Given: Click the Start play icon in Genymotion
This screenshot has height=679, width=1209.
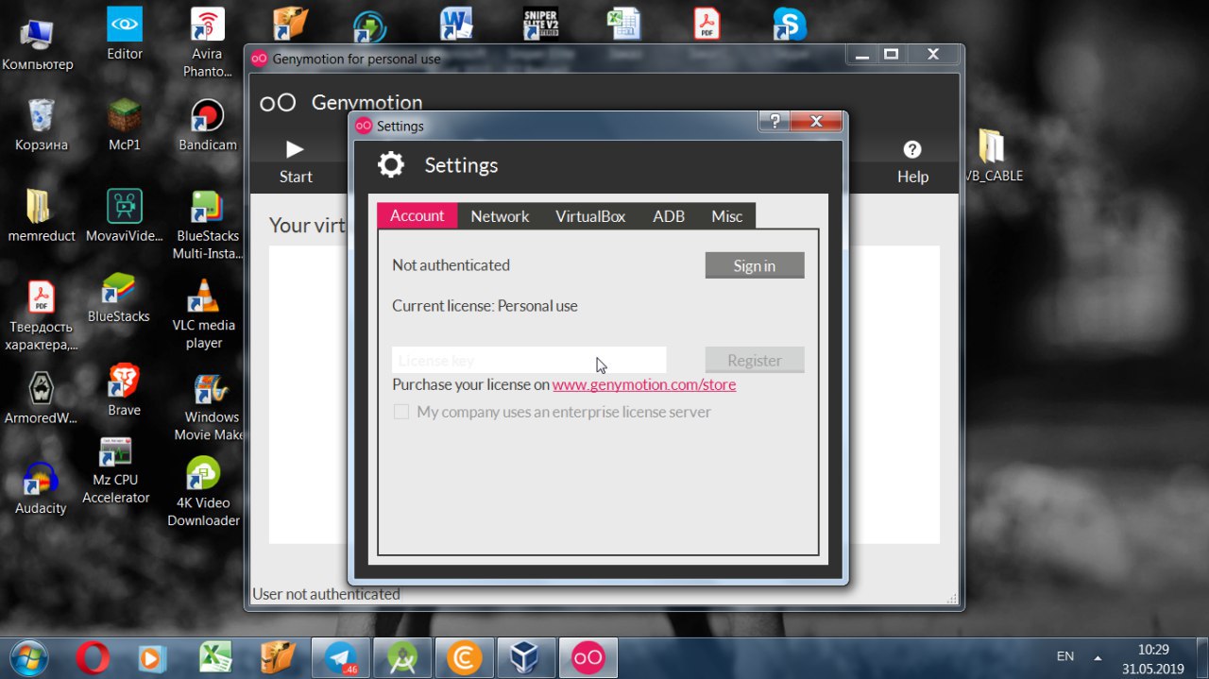Looking at the screenshot, I should tap(295, 149).
